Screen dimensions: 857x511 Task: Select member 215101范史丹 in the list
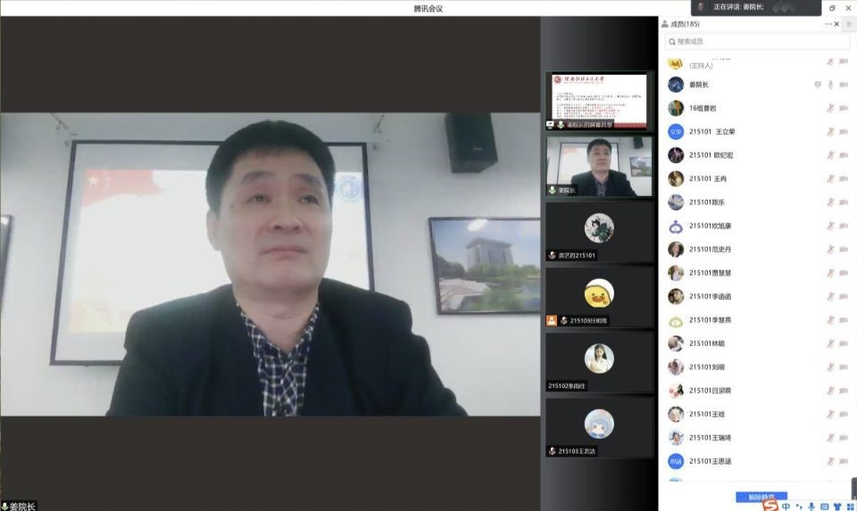pos(710,250)
